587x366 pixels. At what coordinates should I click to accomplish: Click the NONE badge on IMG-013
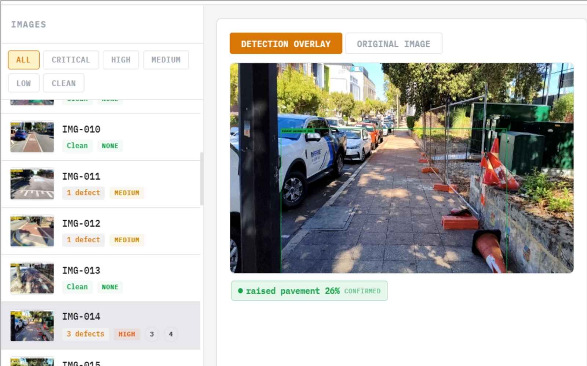click(110, 287)
